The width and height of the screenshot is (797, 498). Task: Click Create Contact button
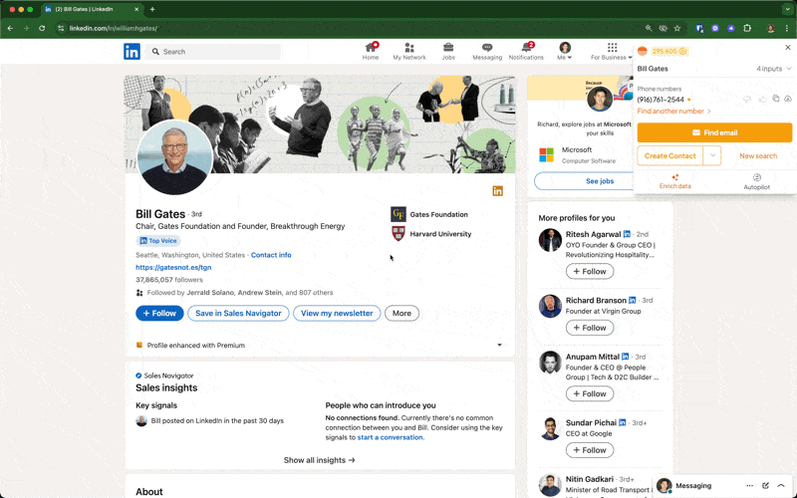click(x=669, y=156)
